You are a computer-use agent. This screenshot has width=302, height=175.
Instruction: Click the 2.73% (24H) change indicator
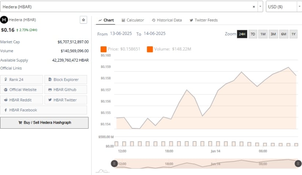coord(27,30)
